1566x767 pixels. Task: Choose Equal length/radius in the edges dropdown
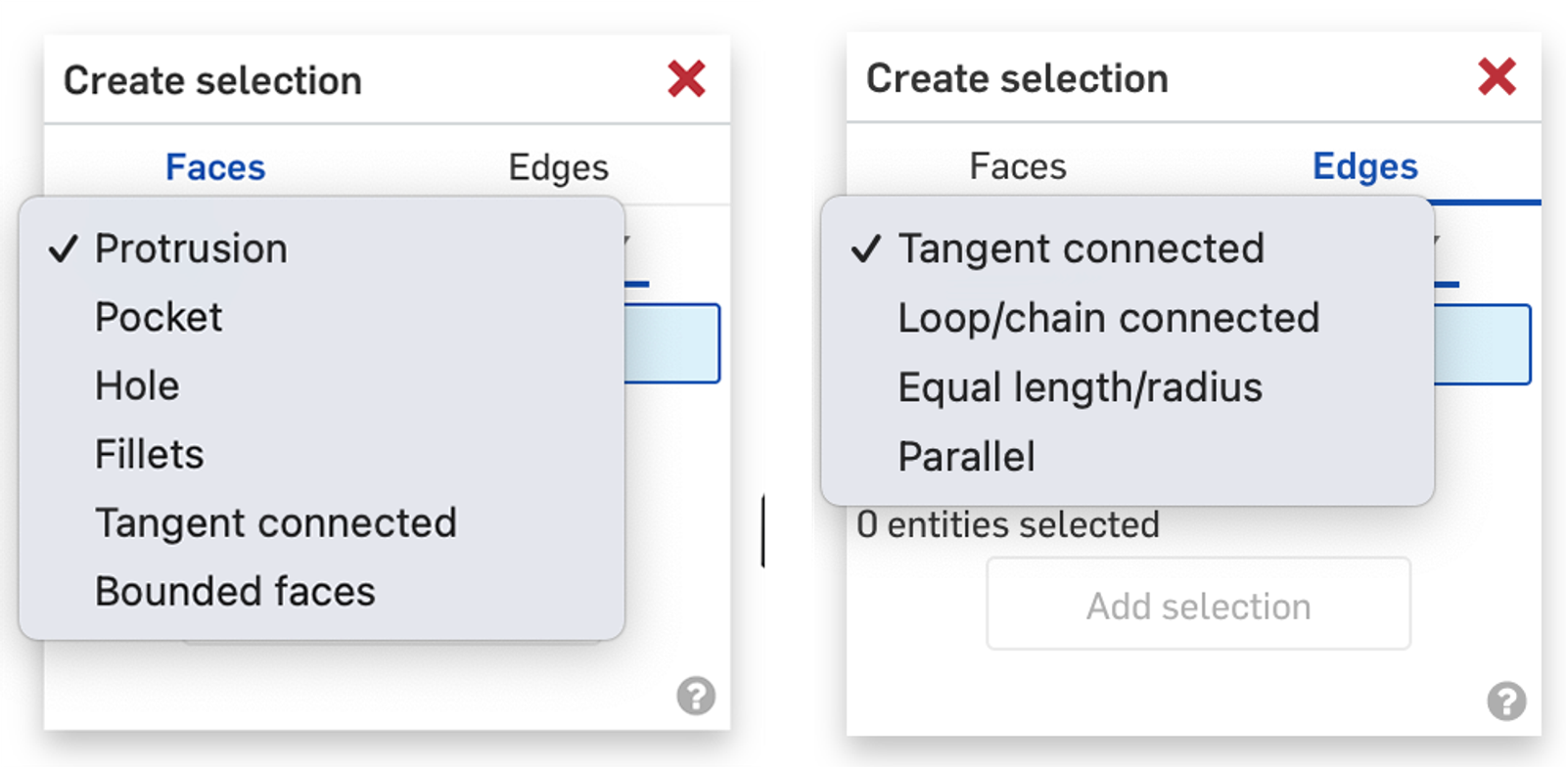click(1082, 386)
